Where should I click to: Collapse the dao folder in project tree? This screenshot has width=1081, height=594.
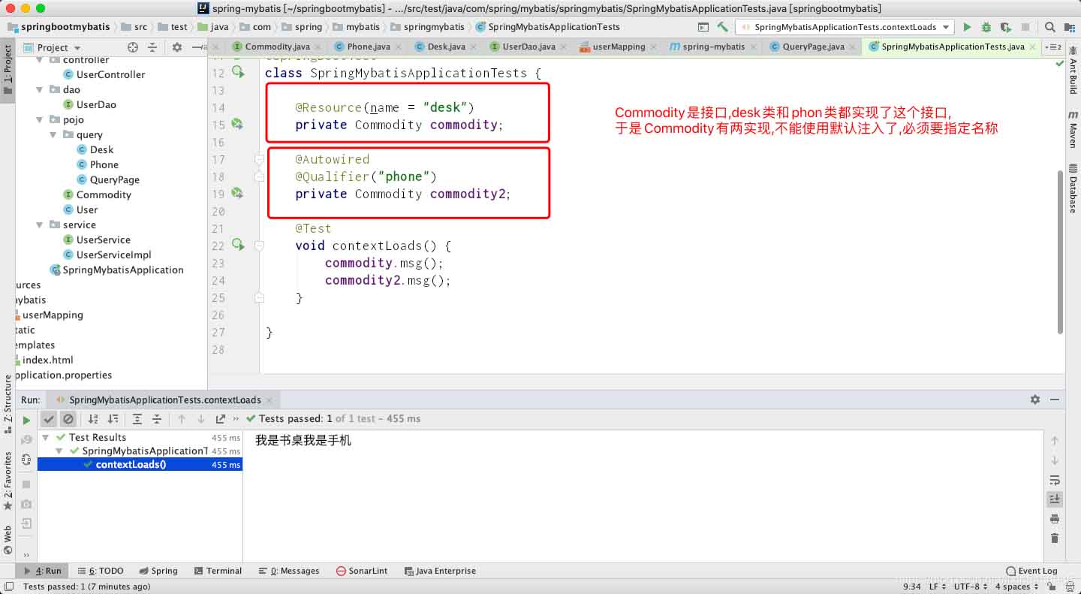click(x=41, y=89)
